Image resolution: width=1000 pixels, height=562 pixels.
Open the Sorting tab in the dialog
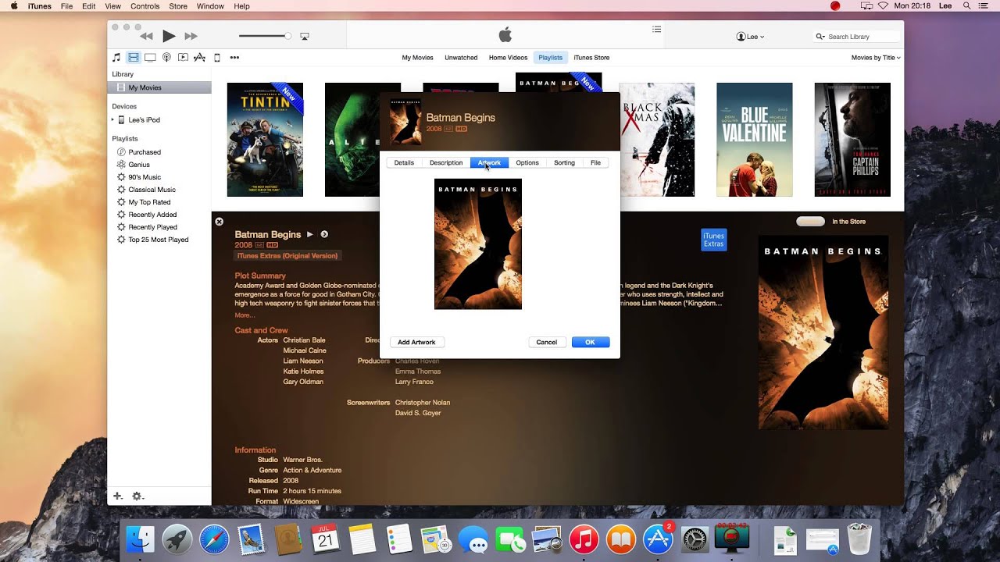pyautogui.click(x=564, y=162)
